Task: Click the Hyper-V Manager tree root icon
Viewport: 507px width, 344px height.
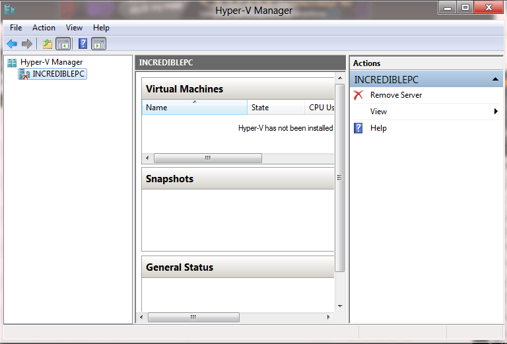Action: 12,63
